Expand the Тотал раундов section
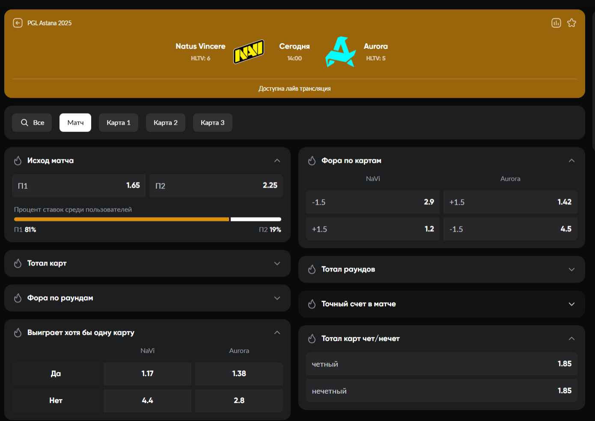The image size is (595, 421). coord(571,269)
